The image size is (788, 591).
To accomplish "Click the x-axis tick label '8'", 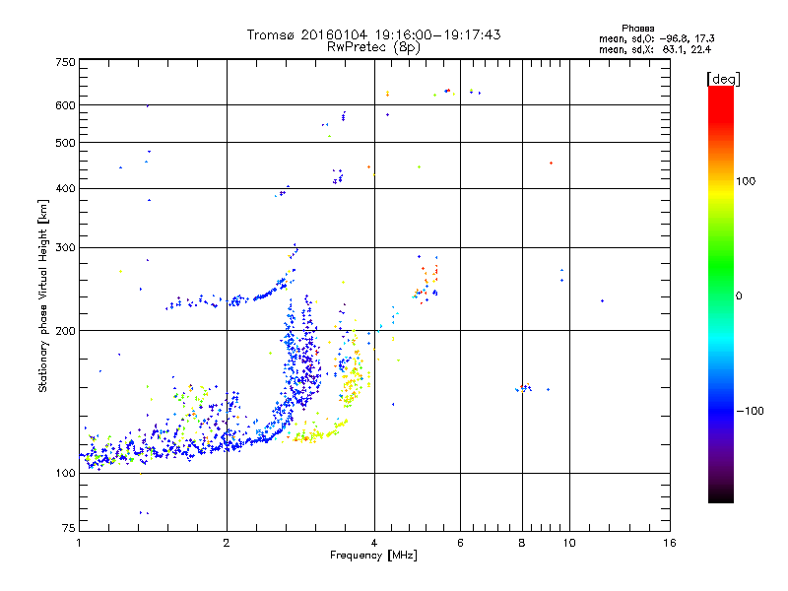I will pyautogui.click(x=522, y=543).
